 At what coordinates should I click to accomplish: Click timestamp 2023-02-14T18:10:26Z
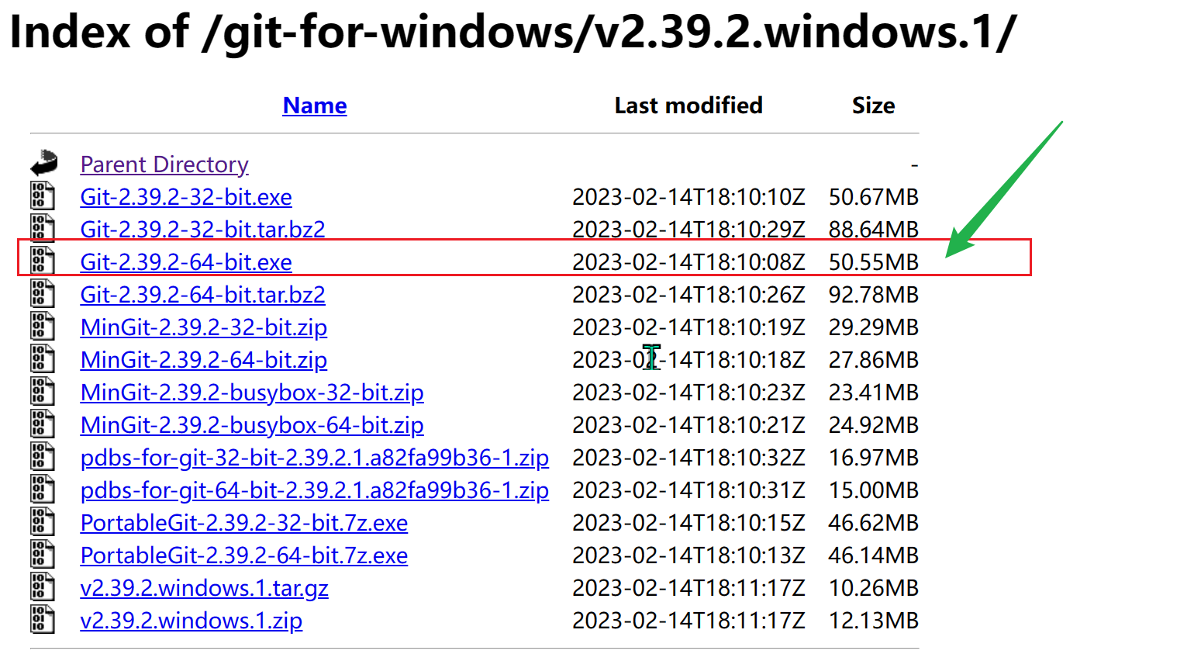(688, 295)
